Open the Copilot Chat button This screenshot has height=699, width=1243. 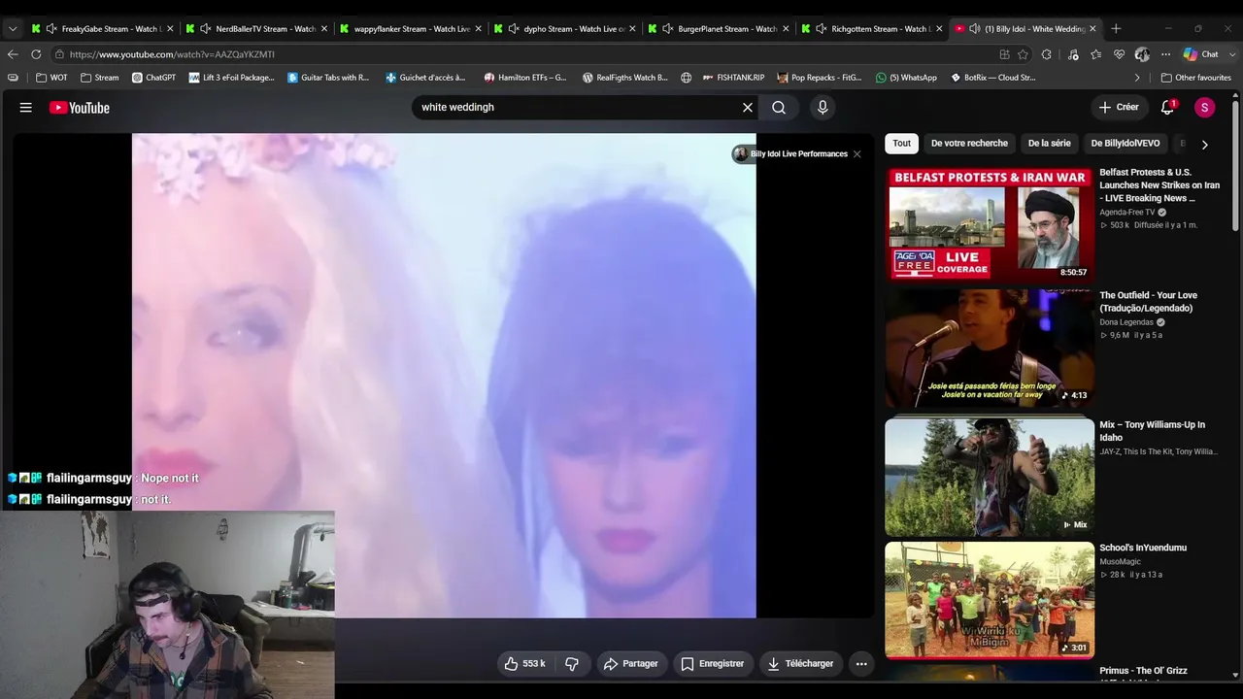pyautogui.click(x=1199, y=54)
